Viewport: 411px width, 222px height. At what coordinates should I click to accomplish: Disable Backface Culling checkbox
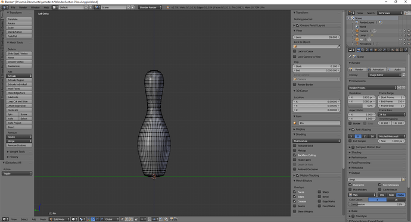[x=295, y=155]
